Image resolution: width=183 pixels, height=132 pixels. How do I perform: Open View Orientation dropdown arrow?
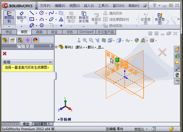coord(114,41)
